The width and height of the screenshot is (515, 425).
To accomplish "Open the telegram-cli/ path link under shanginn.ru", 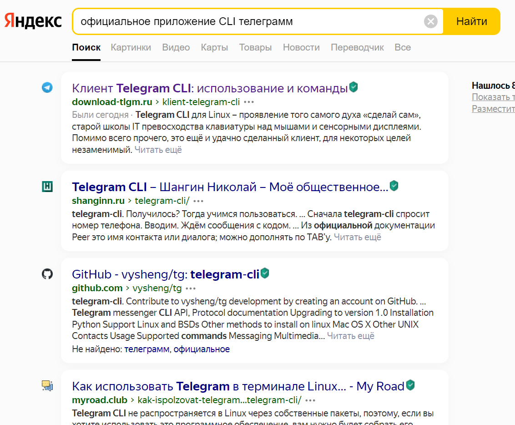I will click(162, 201).
